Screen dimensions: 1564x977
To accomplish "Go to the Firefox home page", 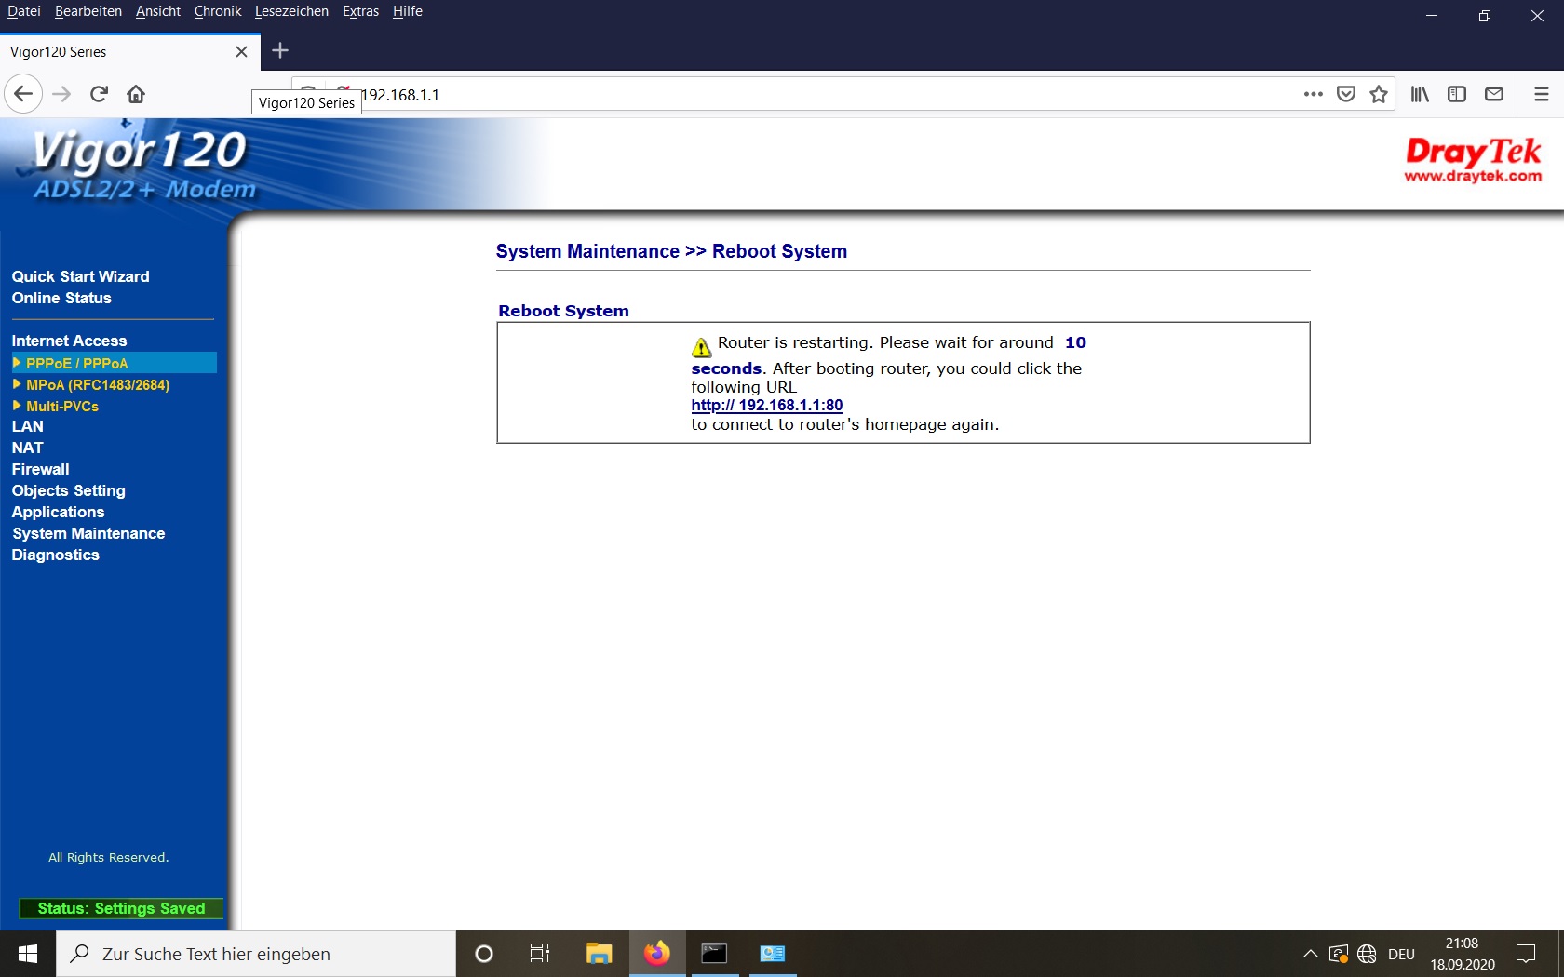I will (136, 94).
